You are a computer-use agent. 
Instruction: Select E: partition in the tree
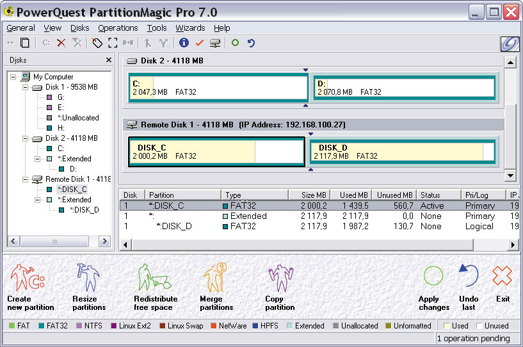(x=60, y=108)
